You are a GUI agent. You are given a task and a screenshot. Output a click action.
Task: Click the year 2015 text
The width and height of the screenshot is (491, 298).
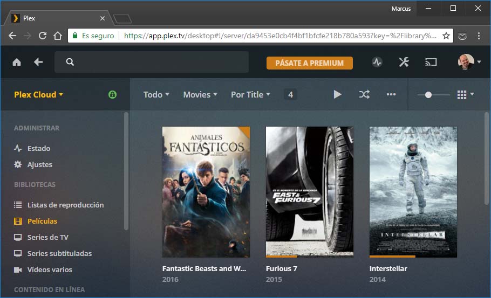tap(274, 280)
